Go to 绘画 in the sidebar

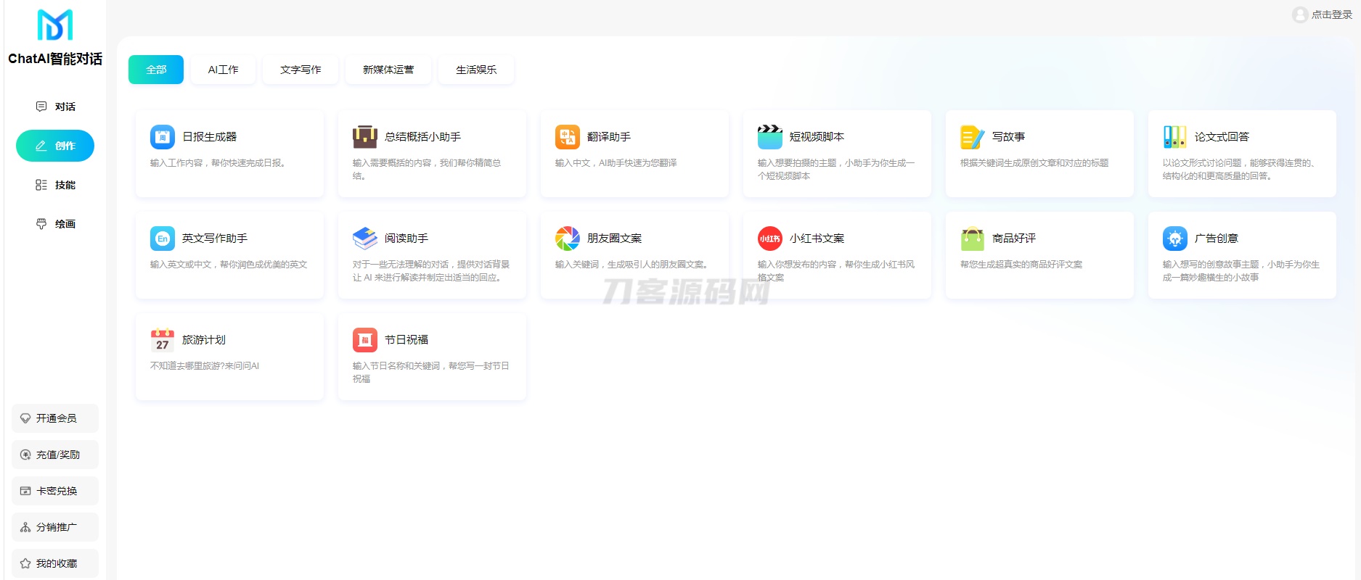coord(56,224)
